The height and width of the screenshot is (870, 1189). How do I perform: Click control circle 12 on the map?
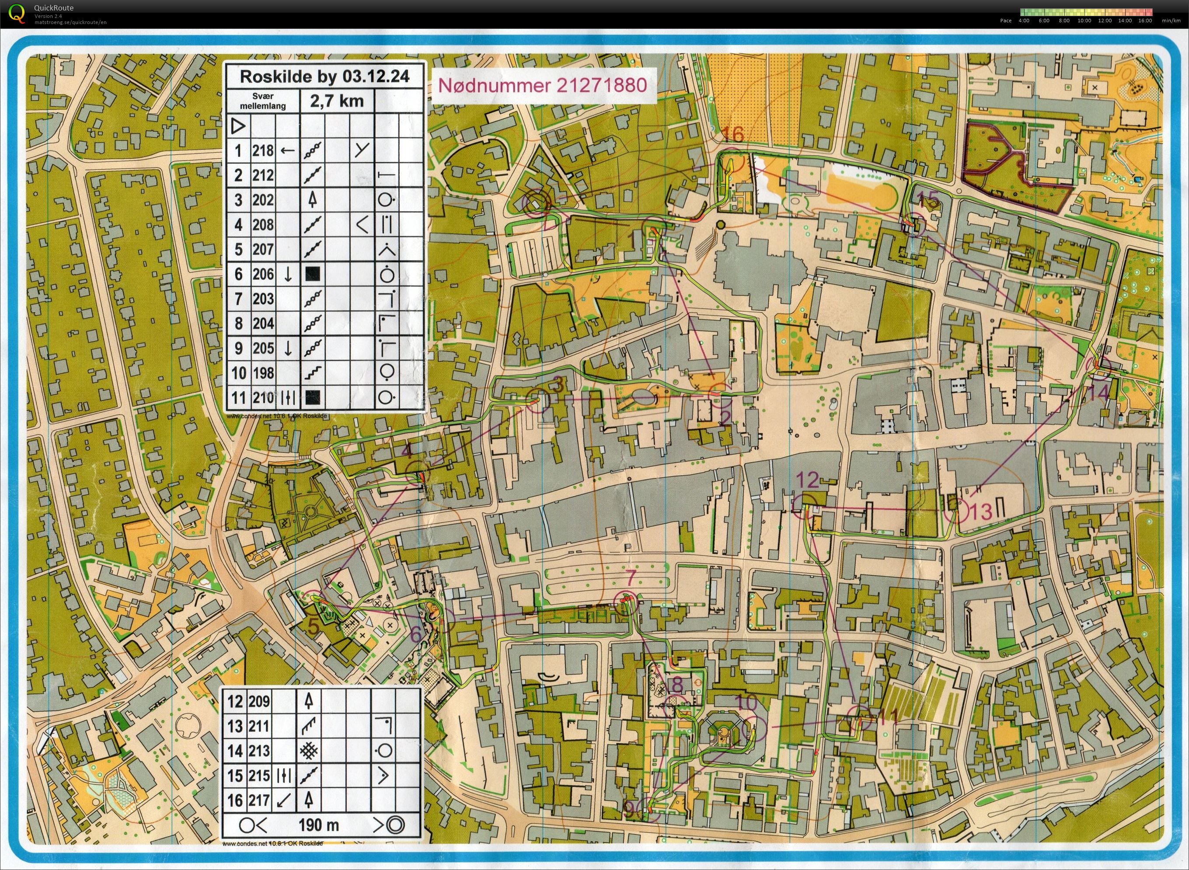click(x=805, y=506)
